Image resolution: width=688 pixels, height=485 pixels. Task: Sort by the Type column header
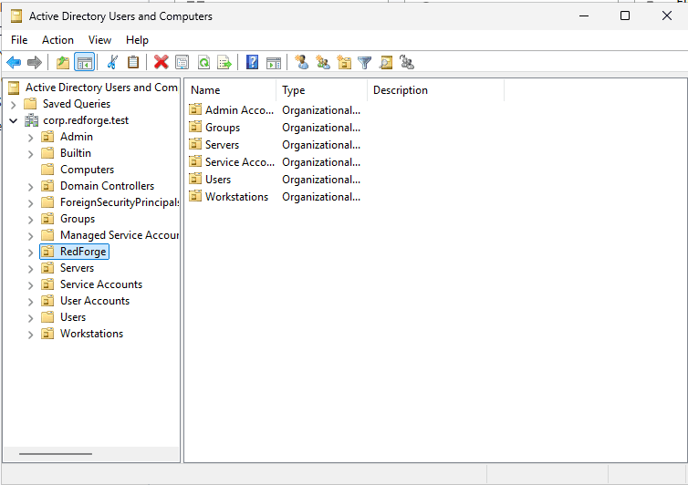321,90
